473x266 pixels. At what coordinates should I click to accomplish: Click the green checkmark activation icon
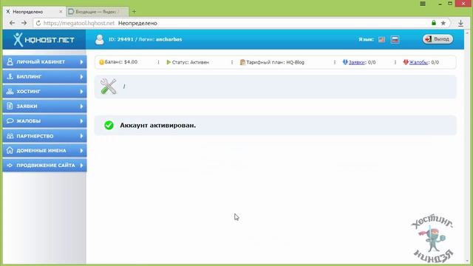pyautogui.click(x=109, y=125)
